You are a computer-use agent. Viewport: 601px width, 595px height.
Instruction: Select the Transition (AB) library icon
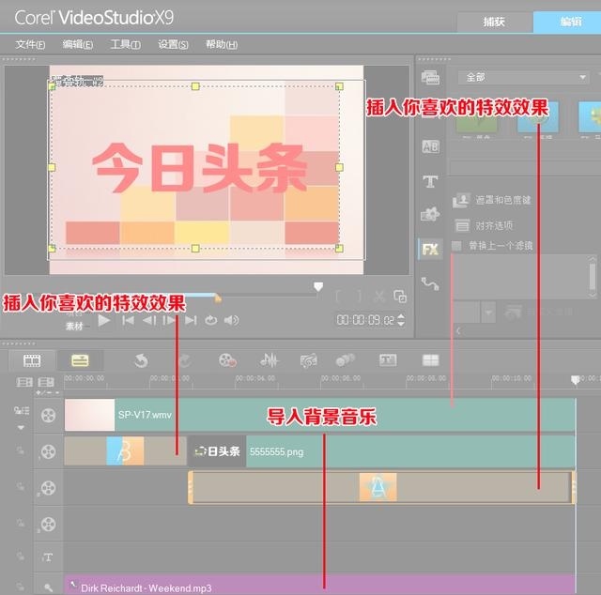(430, 146)
